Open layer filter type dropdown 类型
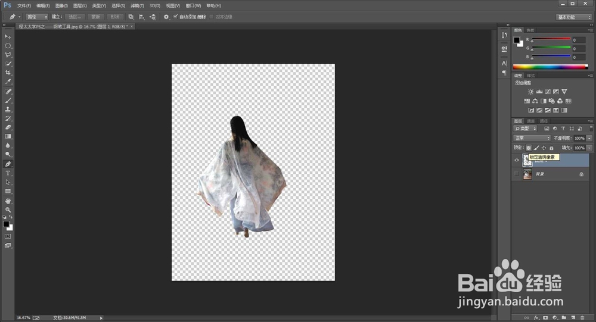596x322 pixels. pos(525,129)
